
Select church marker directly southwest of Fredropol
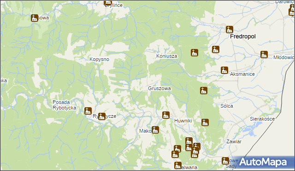(216, 49)
